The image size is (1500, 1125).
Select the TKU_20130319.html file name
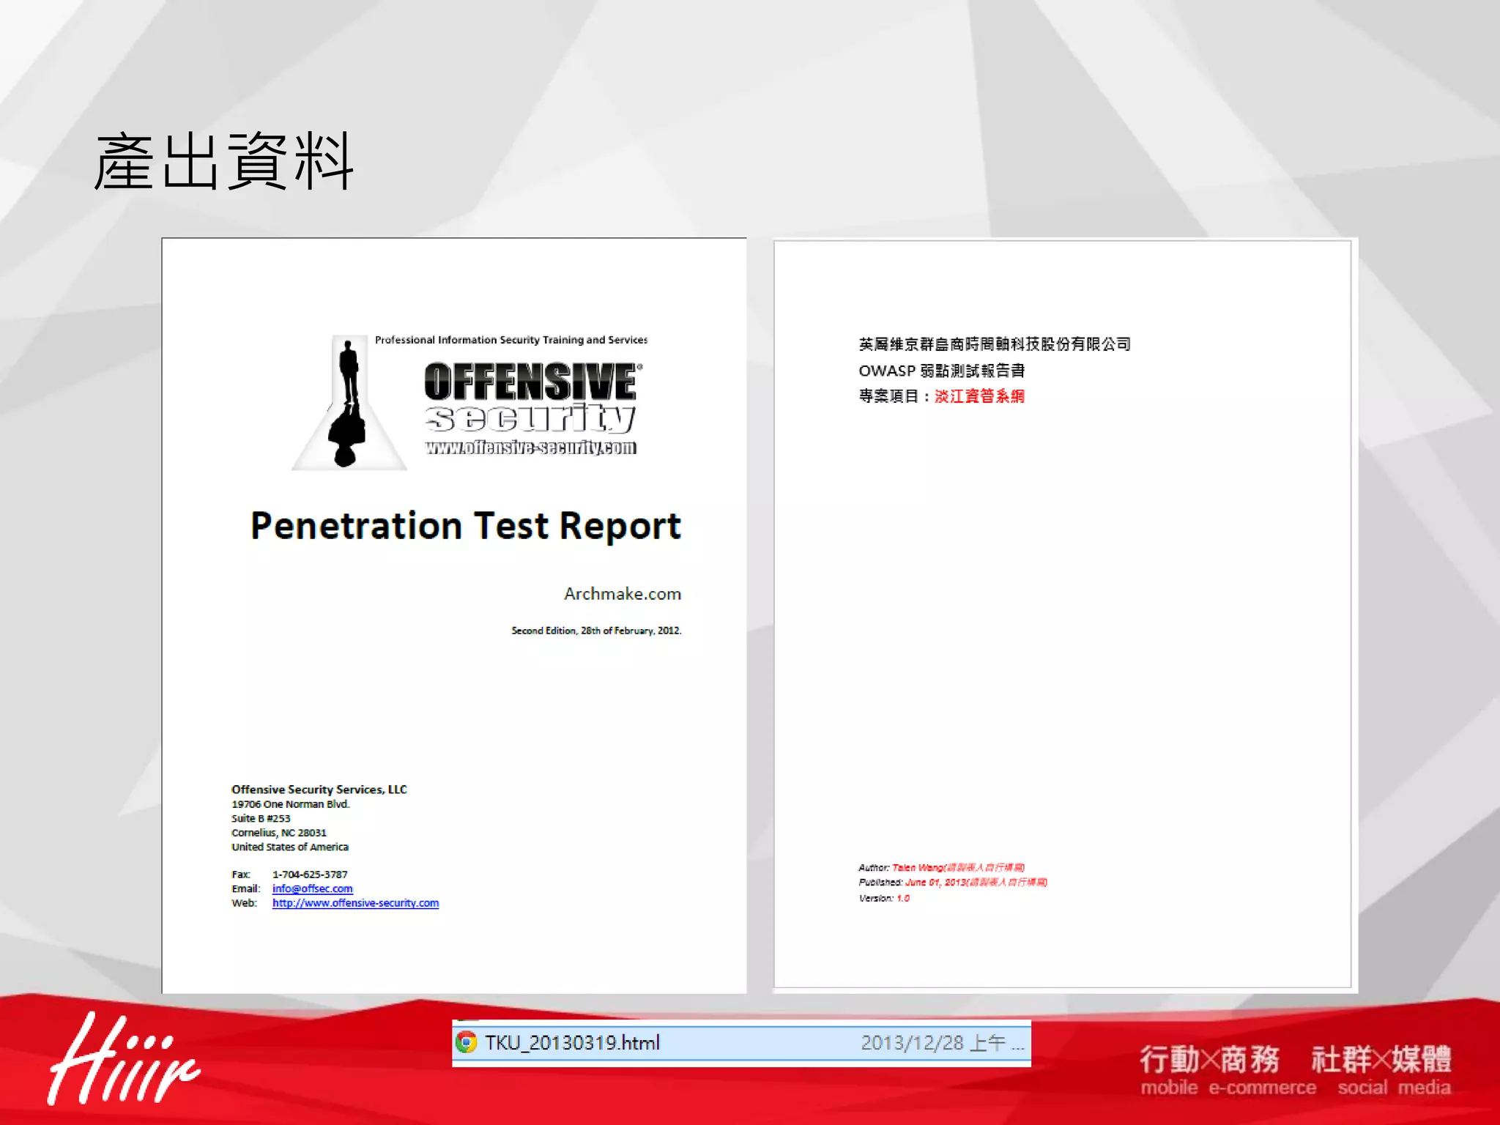(x=572, y=1042)
